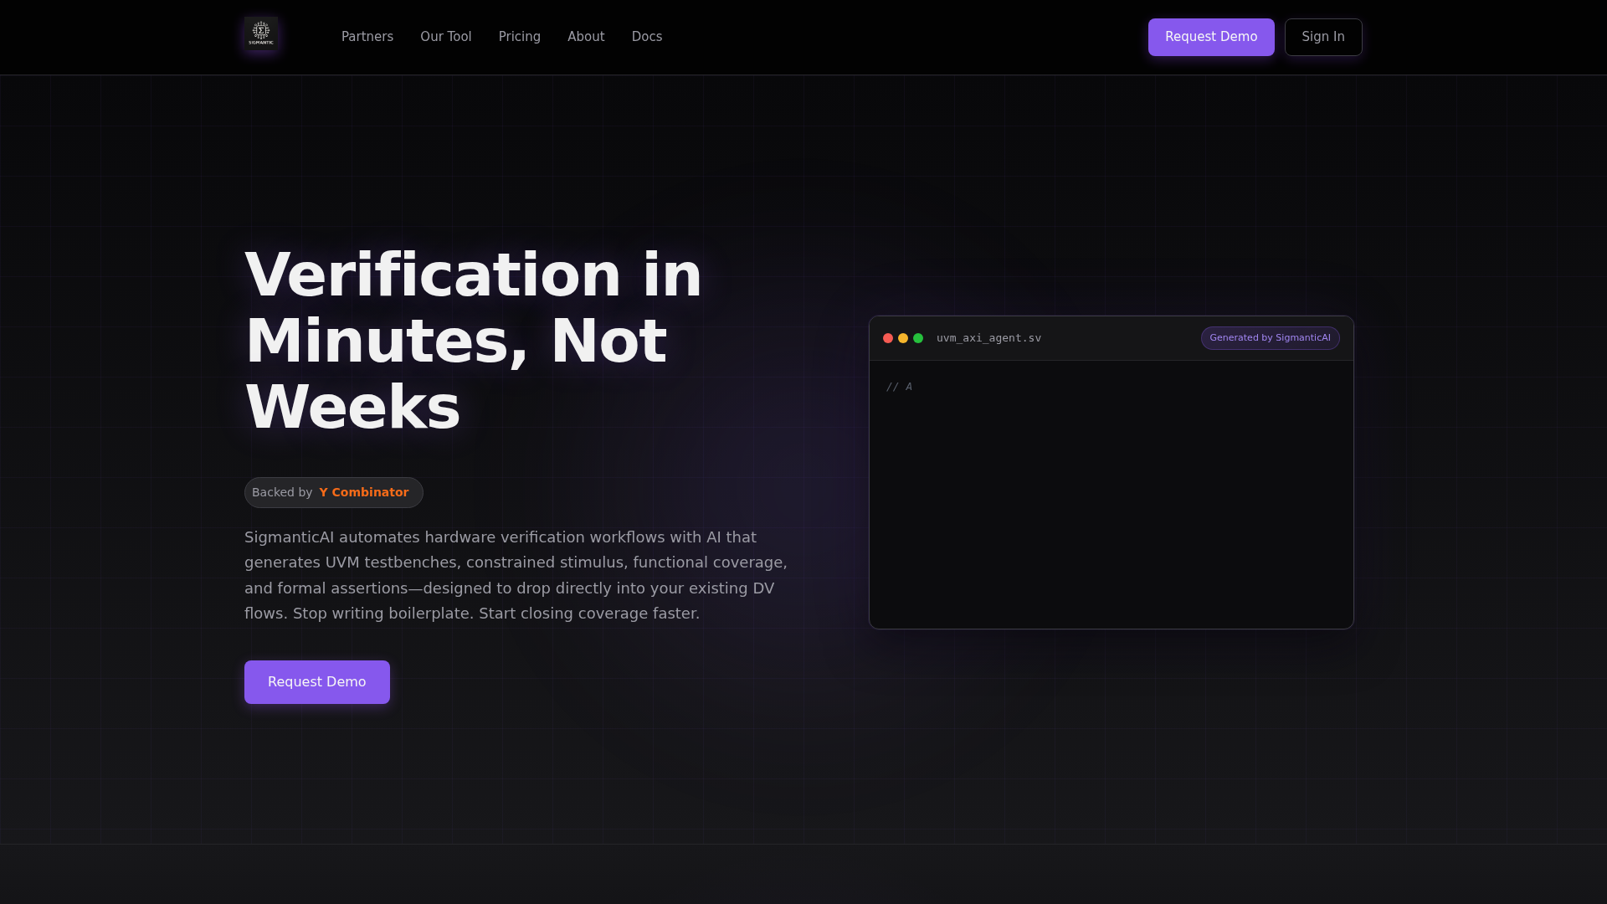The image size is (1607, 904).
Task: Click the green dot in code window
Action: tap(918, 338)
